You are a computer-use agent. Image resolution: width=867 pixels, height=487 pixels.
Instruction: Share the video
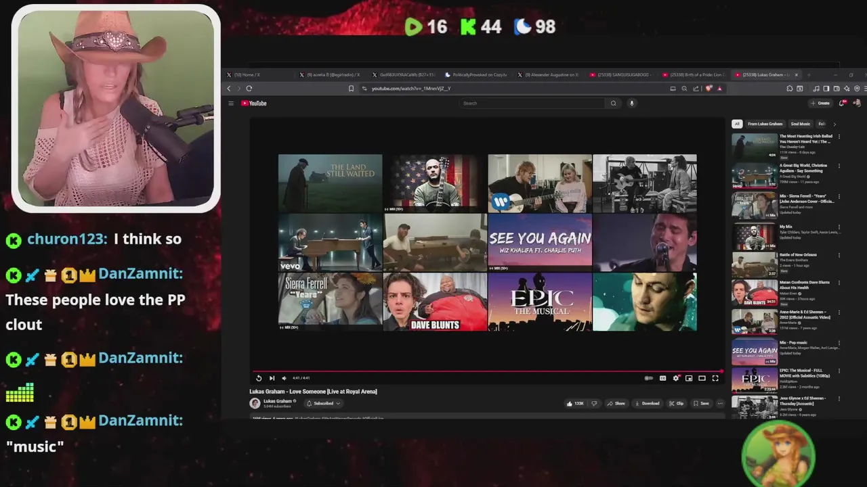[616, 403]
